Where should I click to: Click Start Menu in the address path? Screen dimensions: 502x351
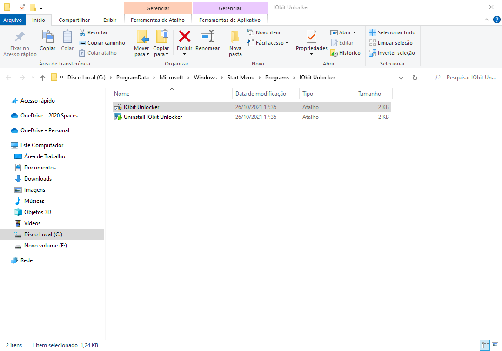(241, 78)
